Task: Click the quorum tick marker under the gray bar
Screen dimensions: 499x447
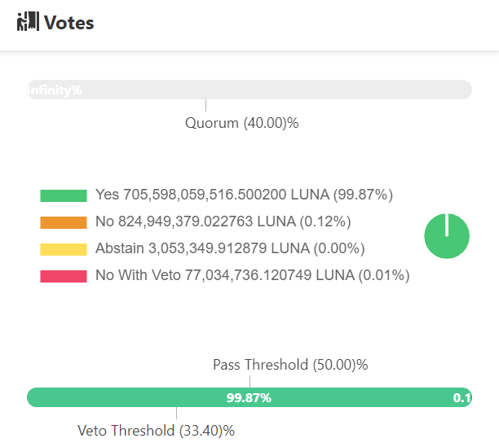Action: [x=205, y=106]
